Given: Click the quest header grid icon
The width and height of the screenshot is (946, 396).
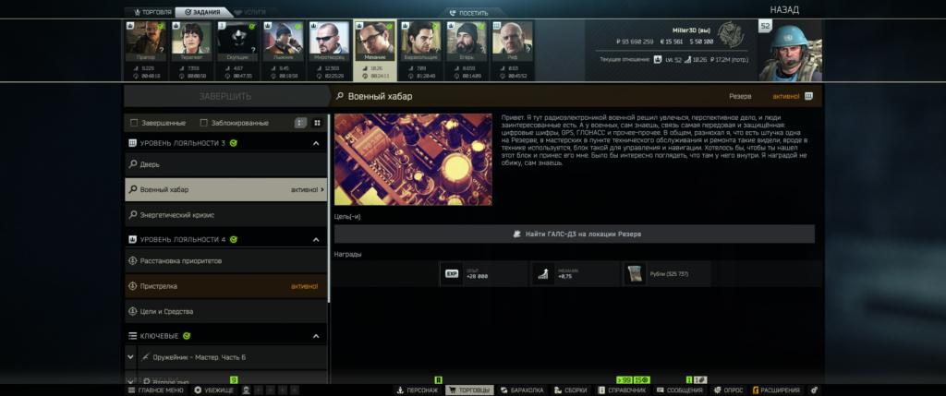Looking at the screenshot, I should (x=808, y=96).
